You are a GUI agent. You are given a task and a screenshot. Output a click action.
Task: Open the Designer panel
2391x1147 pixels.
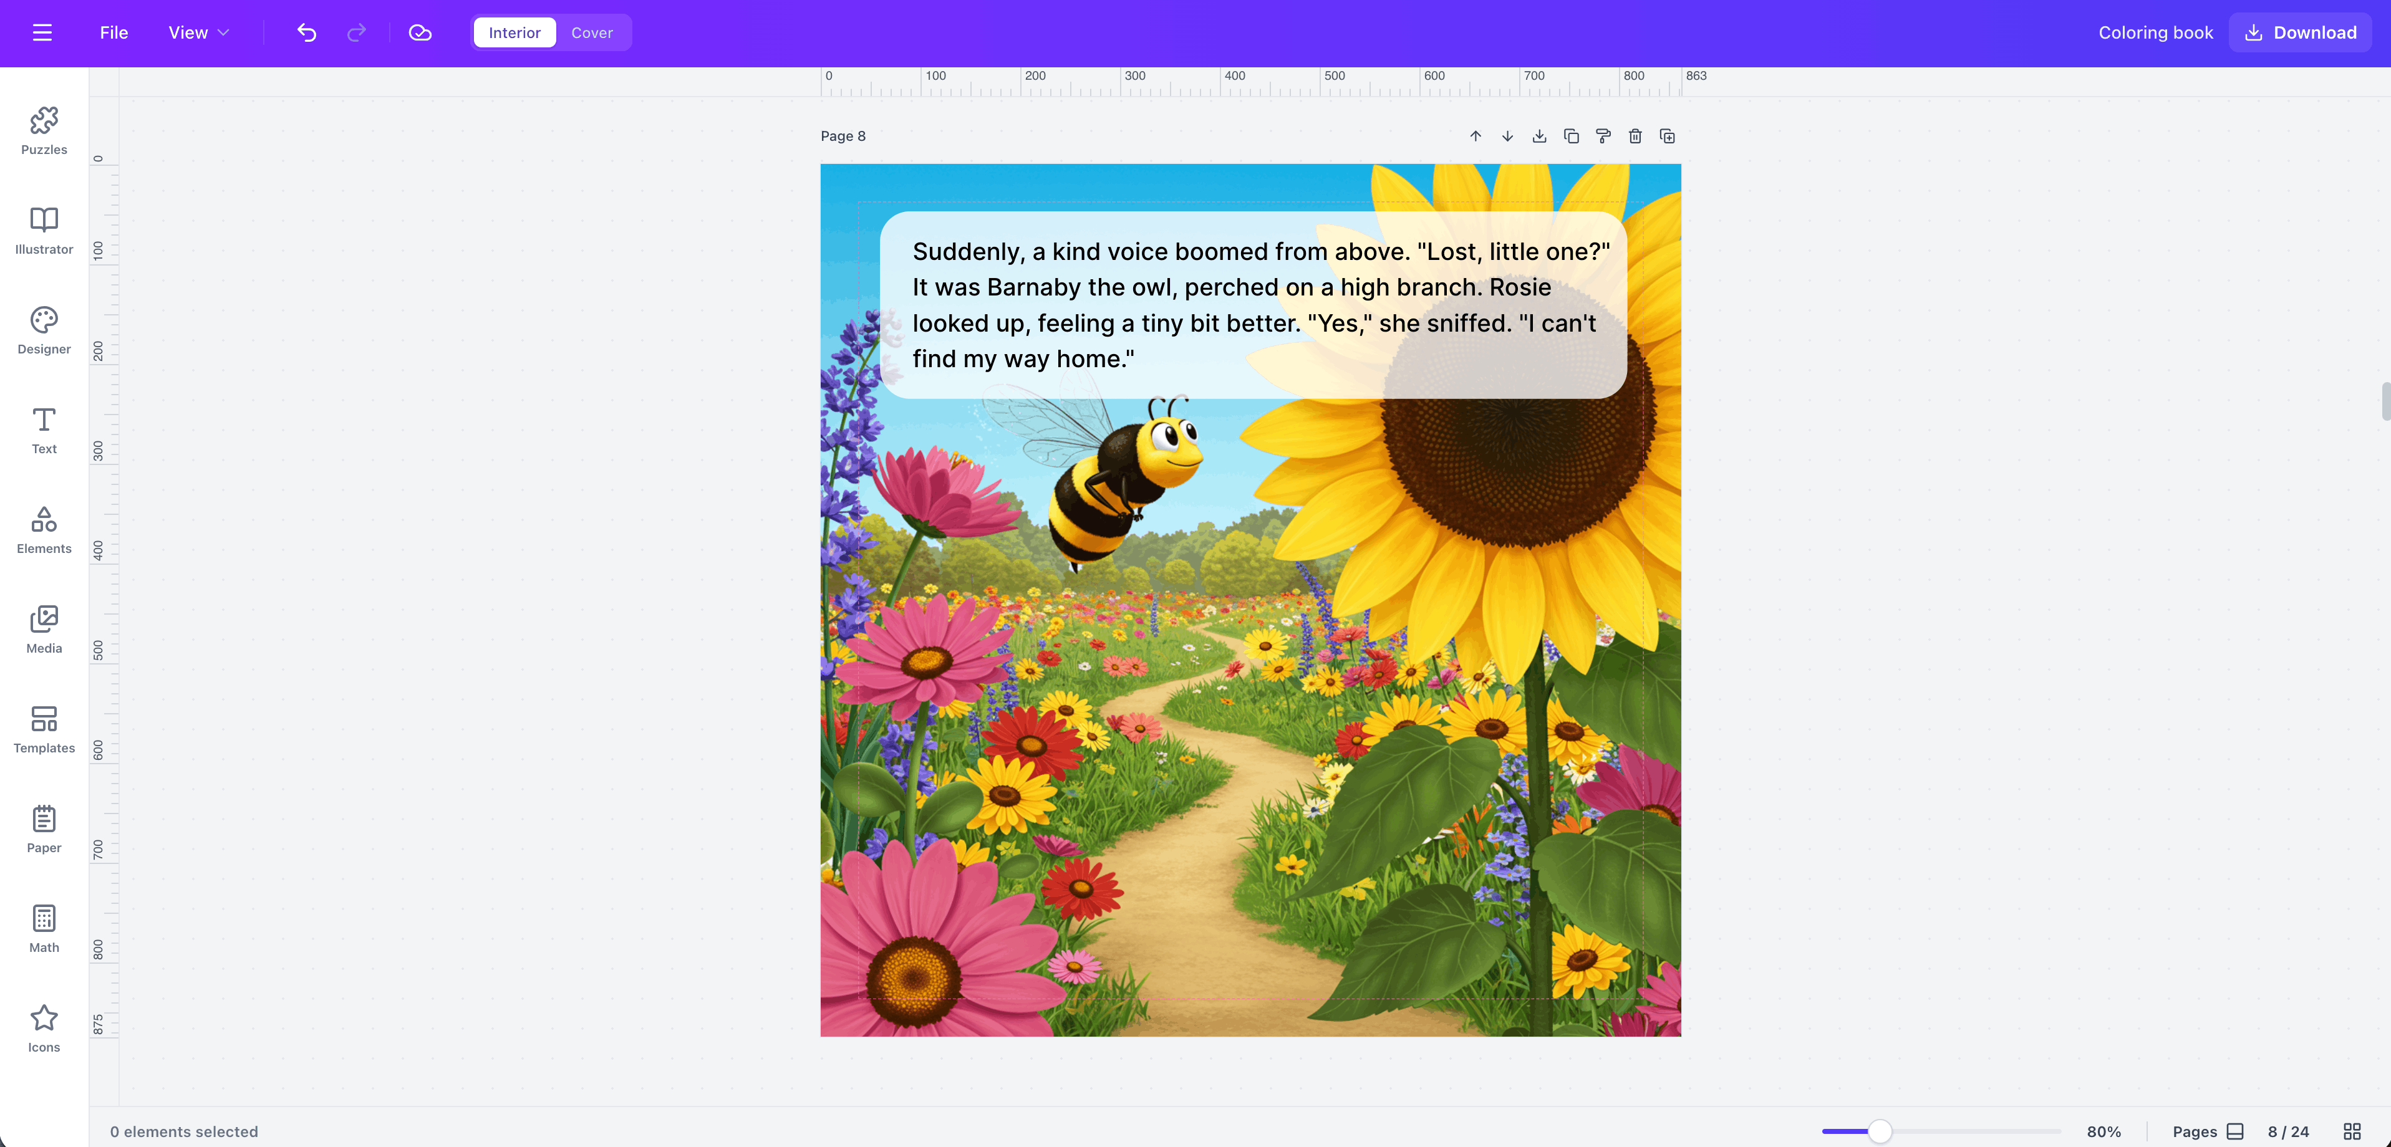(44, 330)
